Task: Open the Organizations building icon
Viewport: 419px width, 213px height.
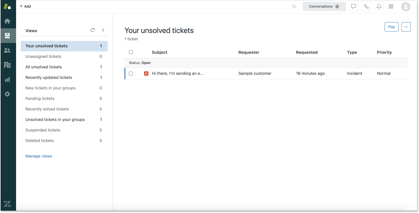Action: click(x=7, y=65)
